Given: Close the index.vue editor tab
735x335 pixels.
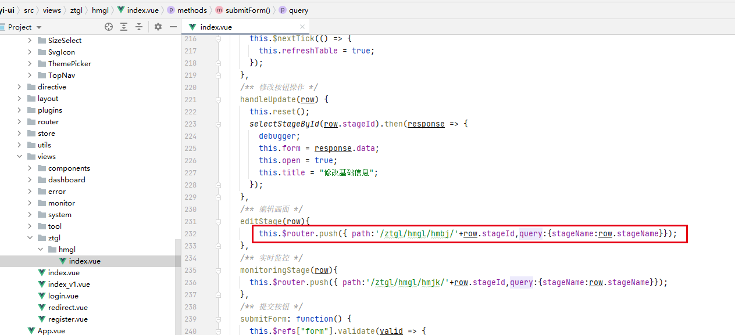Looking at the screenshot, I should 302,27.
